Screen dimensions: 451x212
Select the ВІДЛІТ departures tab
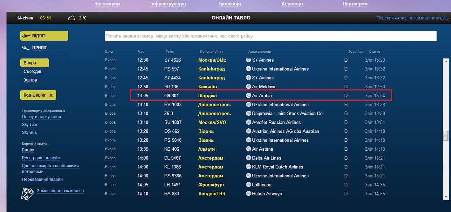44,36
